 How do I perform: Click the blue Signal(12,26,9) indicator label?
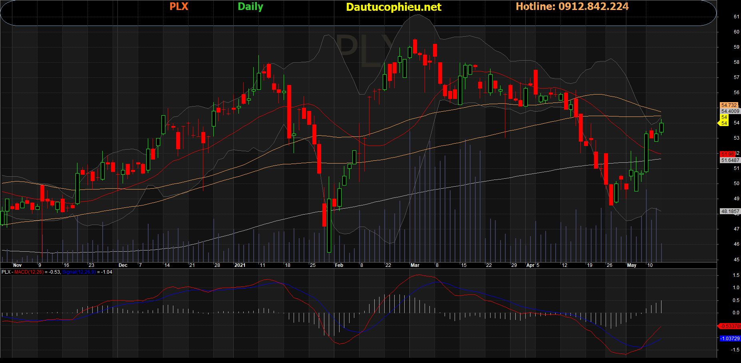pos(79,272)
